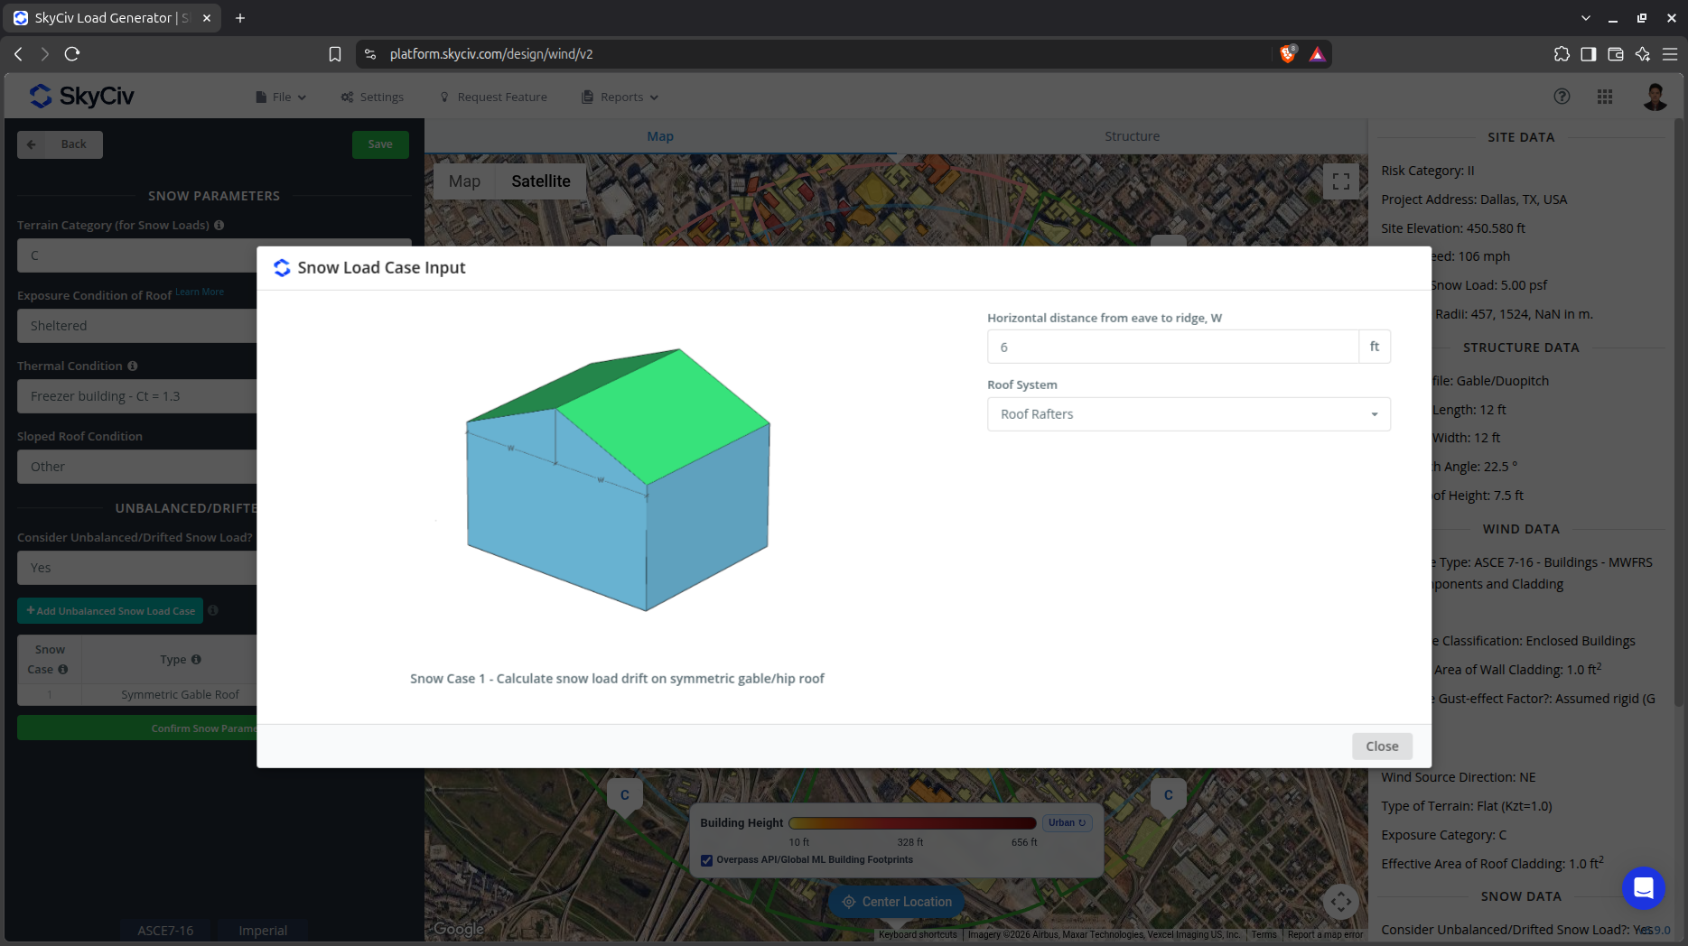Image resolution: width=1688 pixels, height=946 pixels.
Task: Open the help question mark icon
Action: tap(1562, 97)
